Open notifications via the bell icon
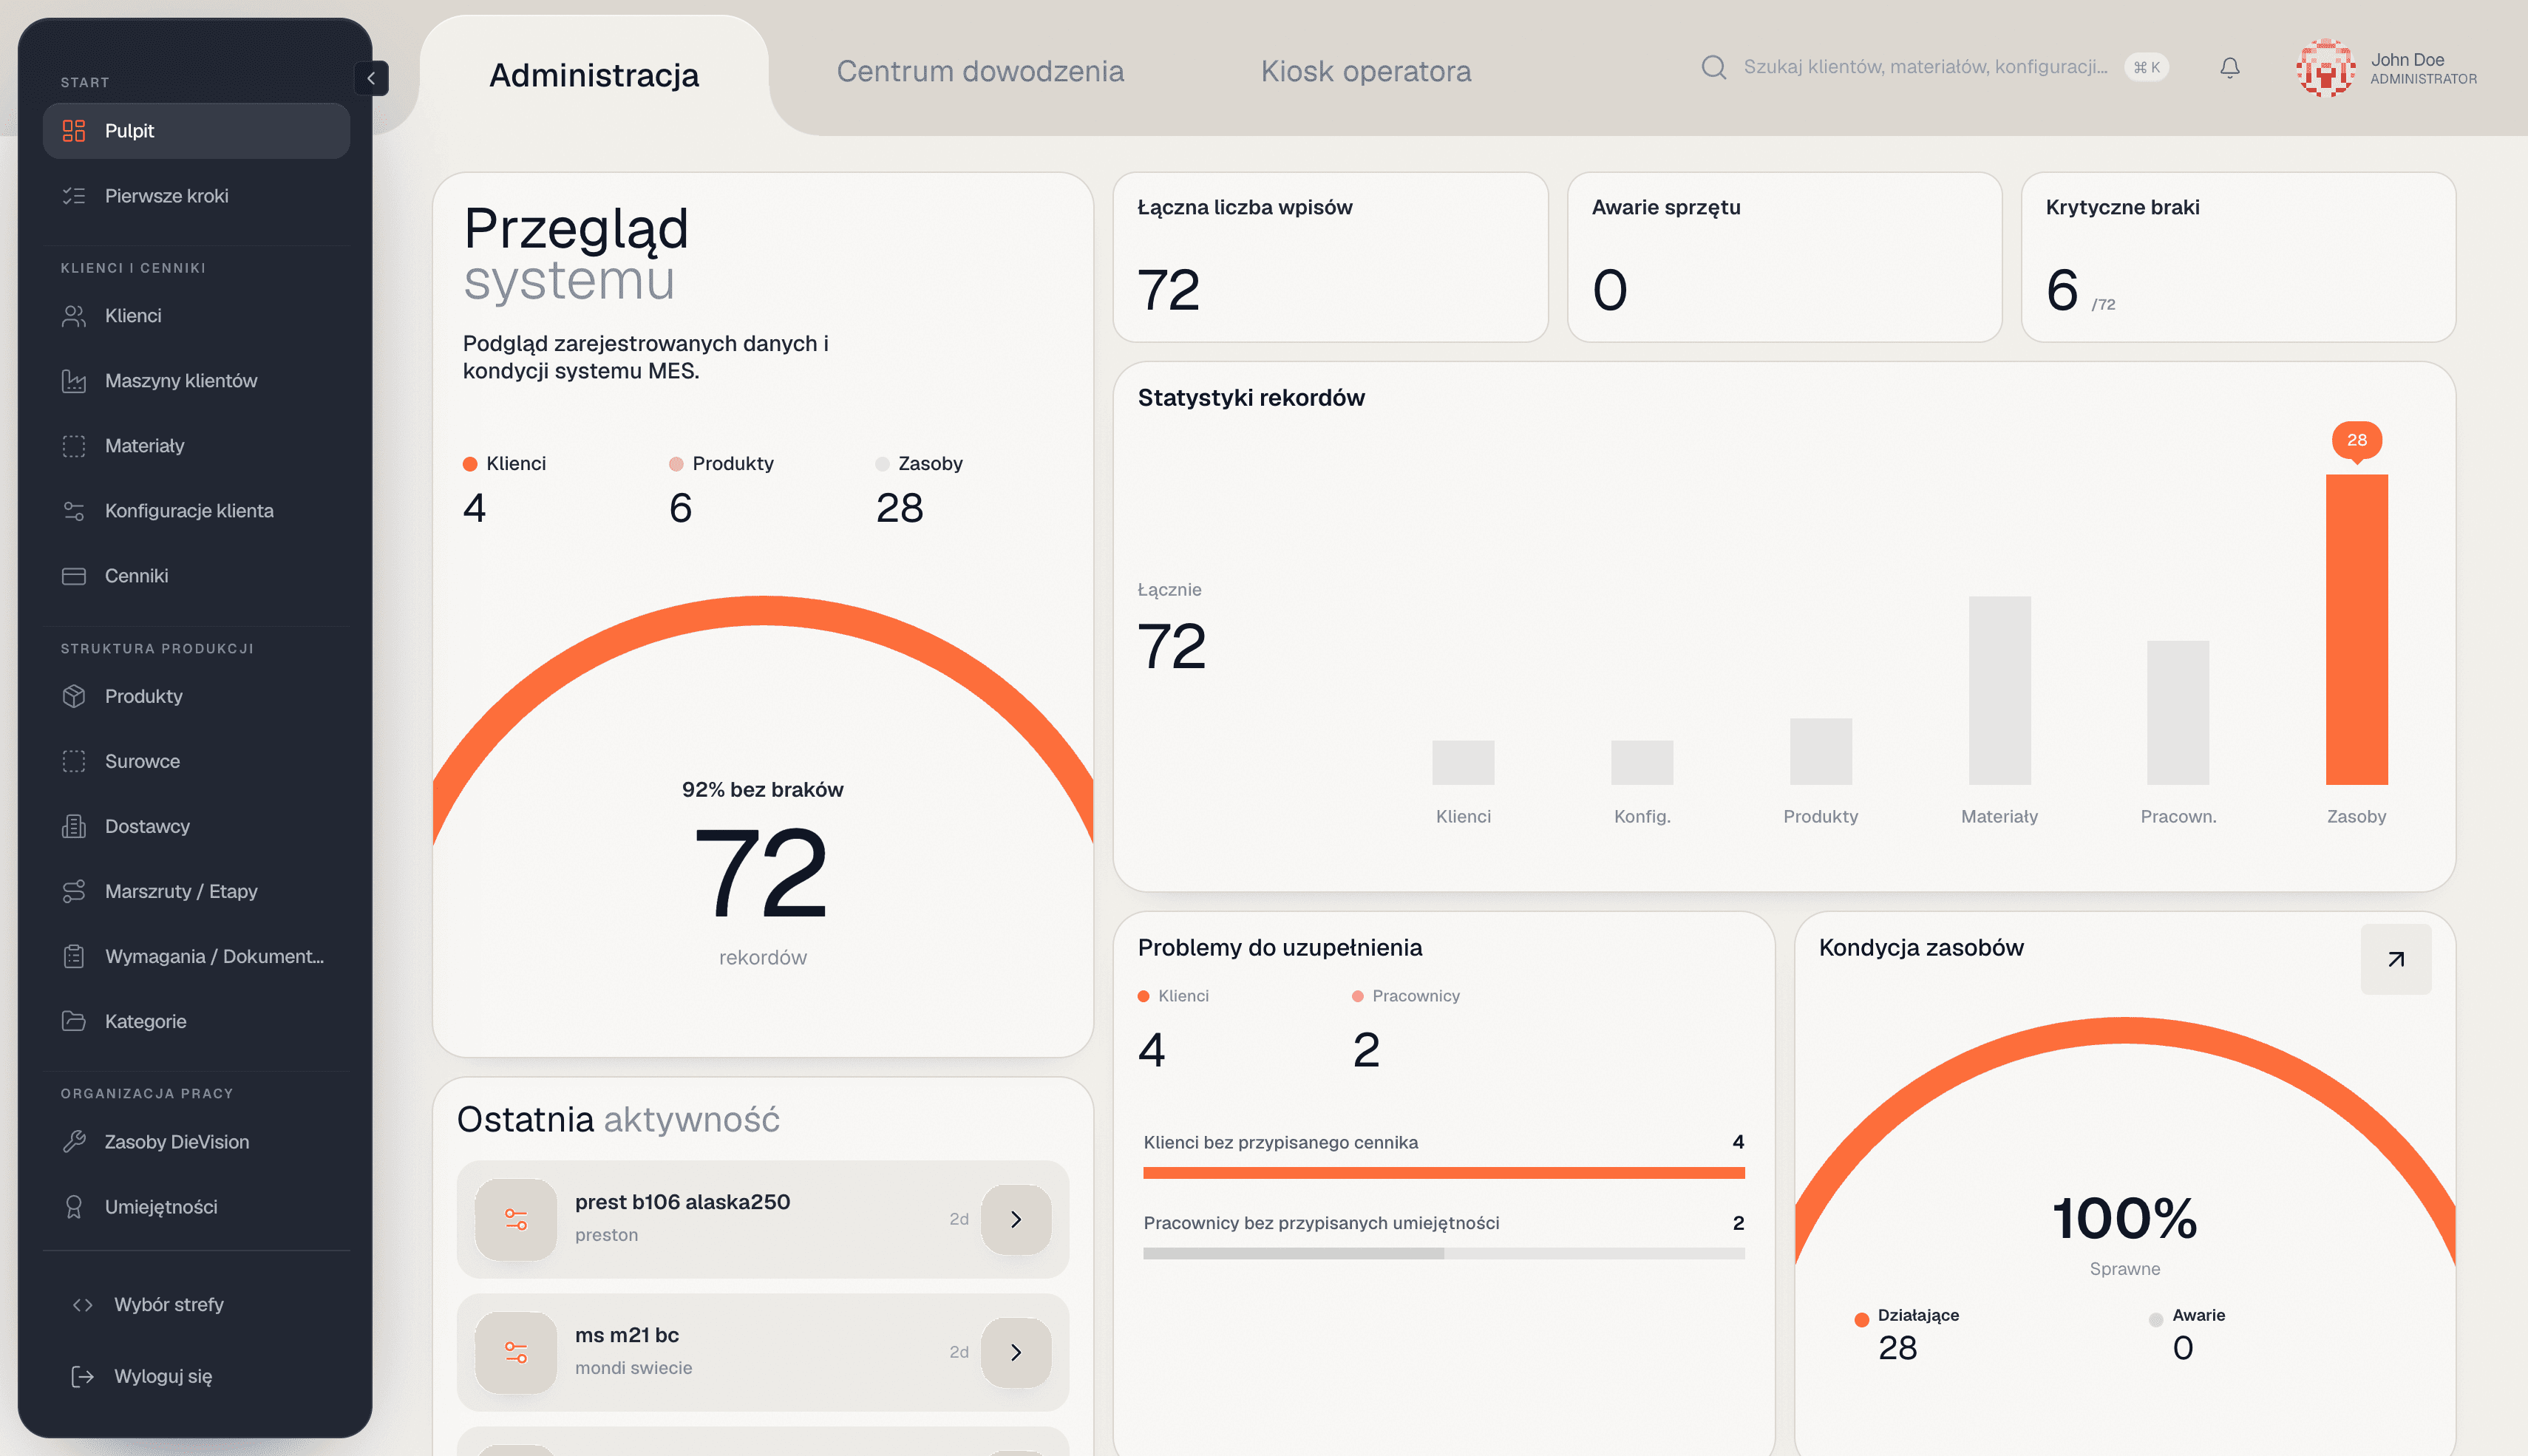Image resolution: width=2528 pixels, height=1456 pixels. [x=2230, y=67]
